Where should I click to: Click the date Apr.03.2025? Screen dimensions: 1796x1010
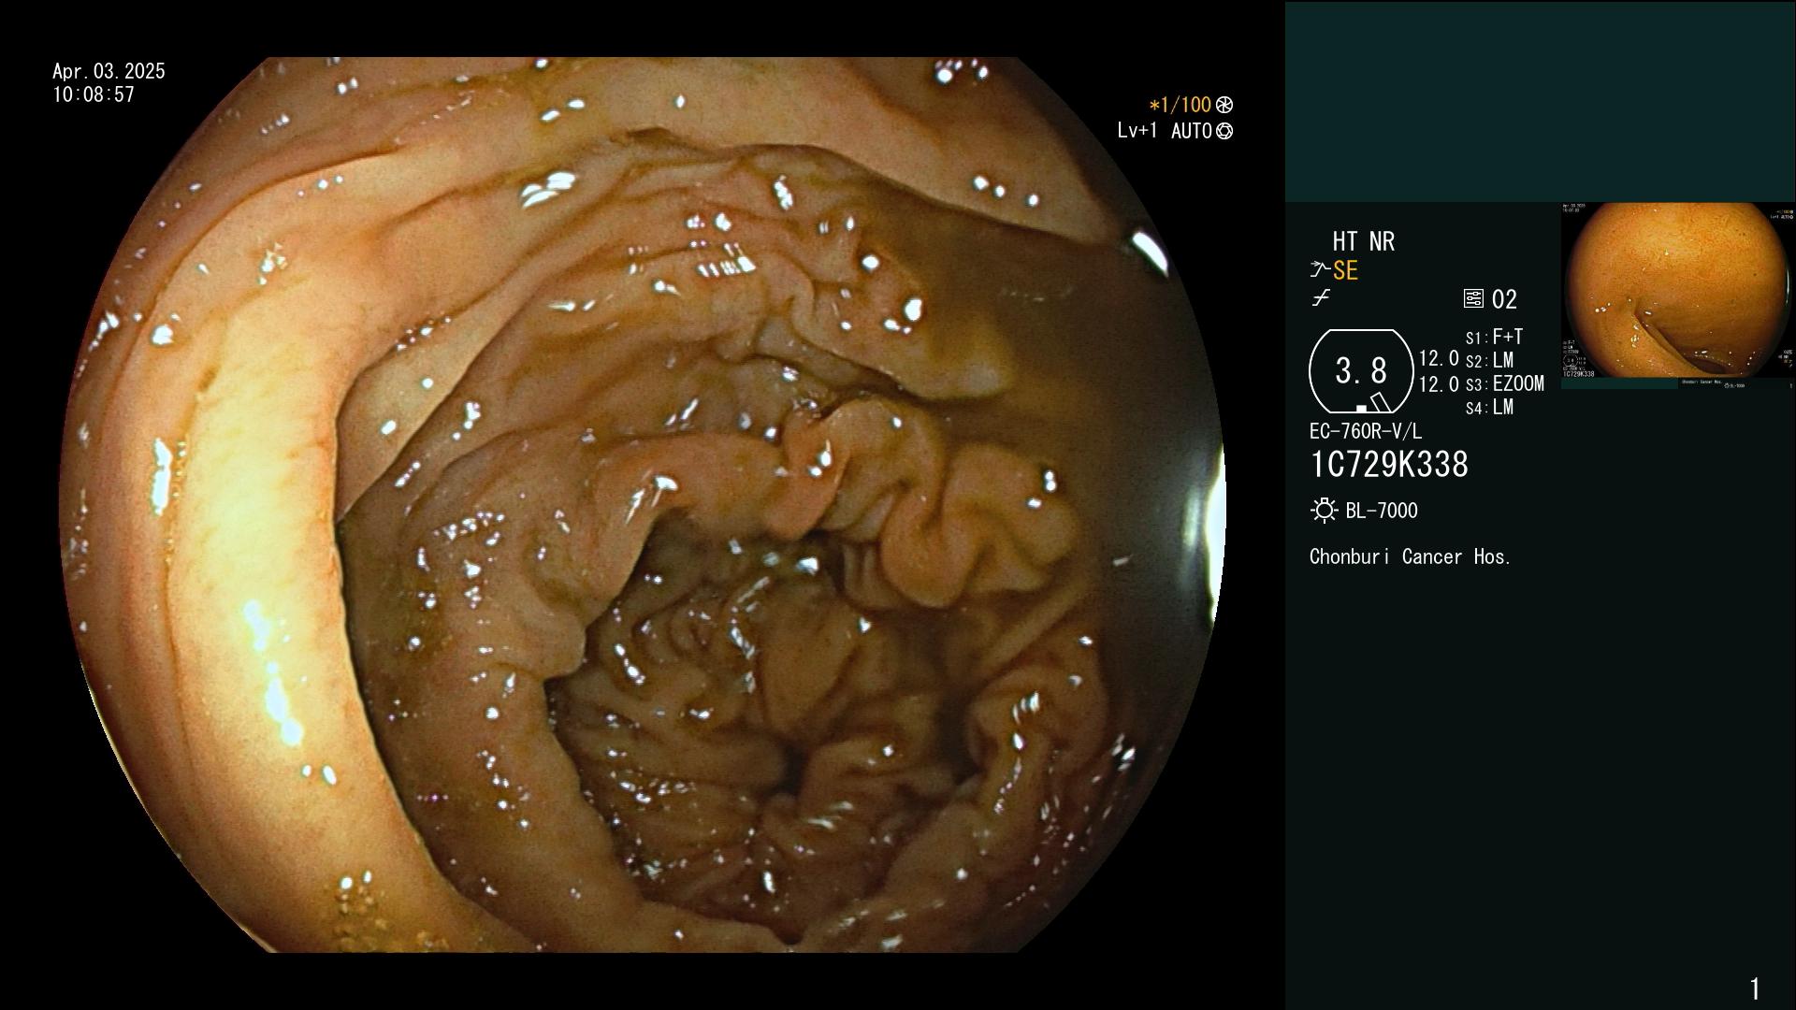[x=109, y=71]
